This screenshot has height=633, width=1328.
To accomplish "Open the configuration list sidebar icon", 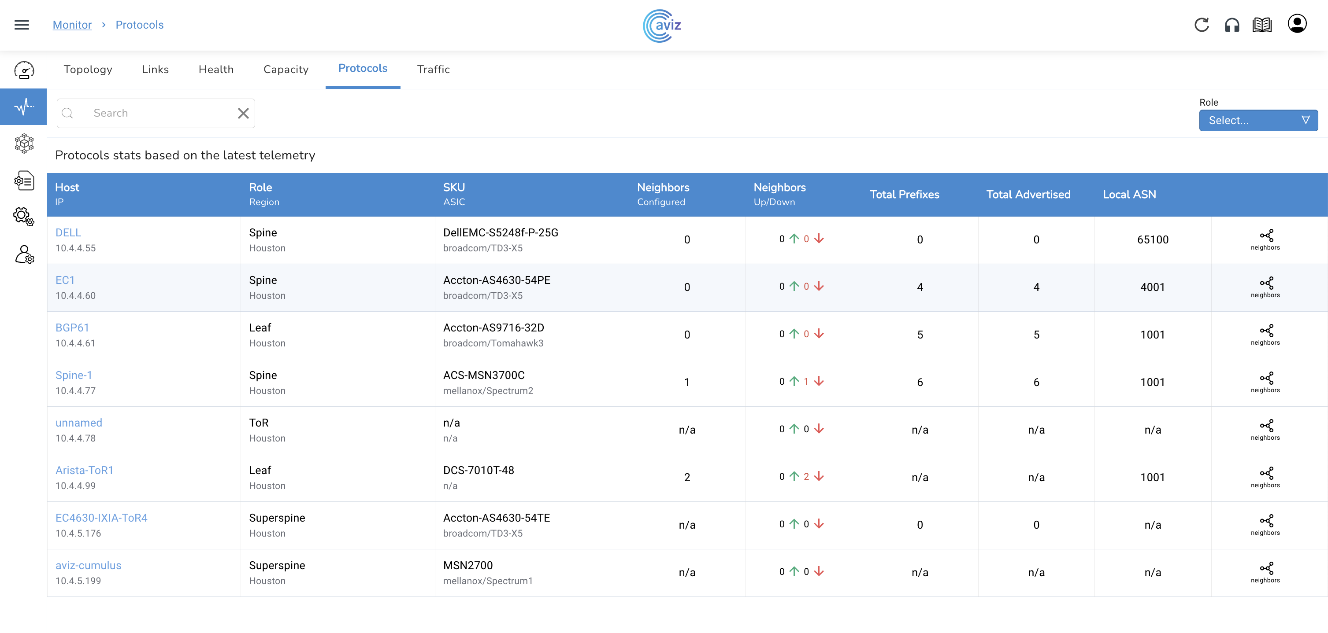I will pos(24,181).
